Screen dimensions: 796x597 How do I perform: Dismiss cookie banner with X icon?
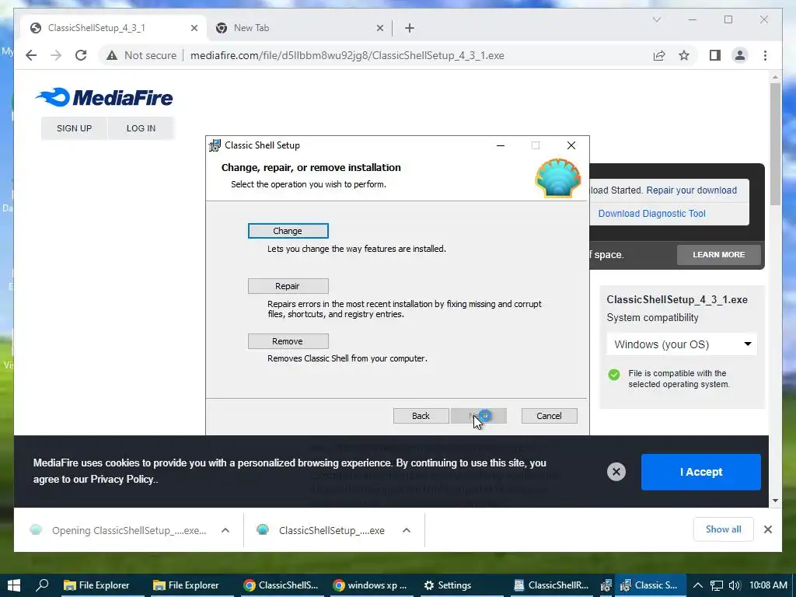(616, 472)
